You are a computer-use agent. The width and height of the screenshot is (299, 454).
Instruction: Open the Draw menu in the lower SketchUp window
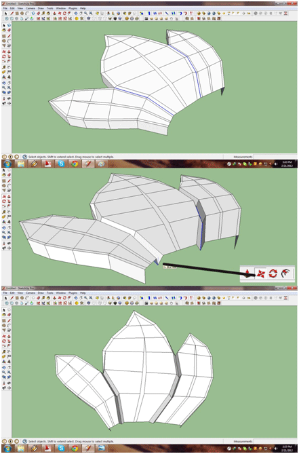(41, 292)
